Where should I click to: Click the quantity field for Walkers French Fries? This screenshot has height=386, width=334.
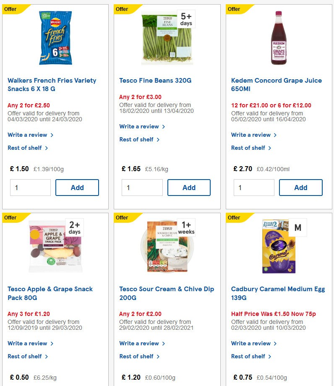(30, 188)
